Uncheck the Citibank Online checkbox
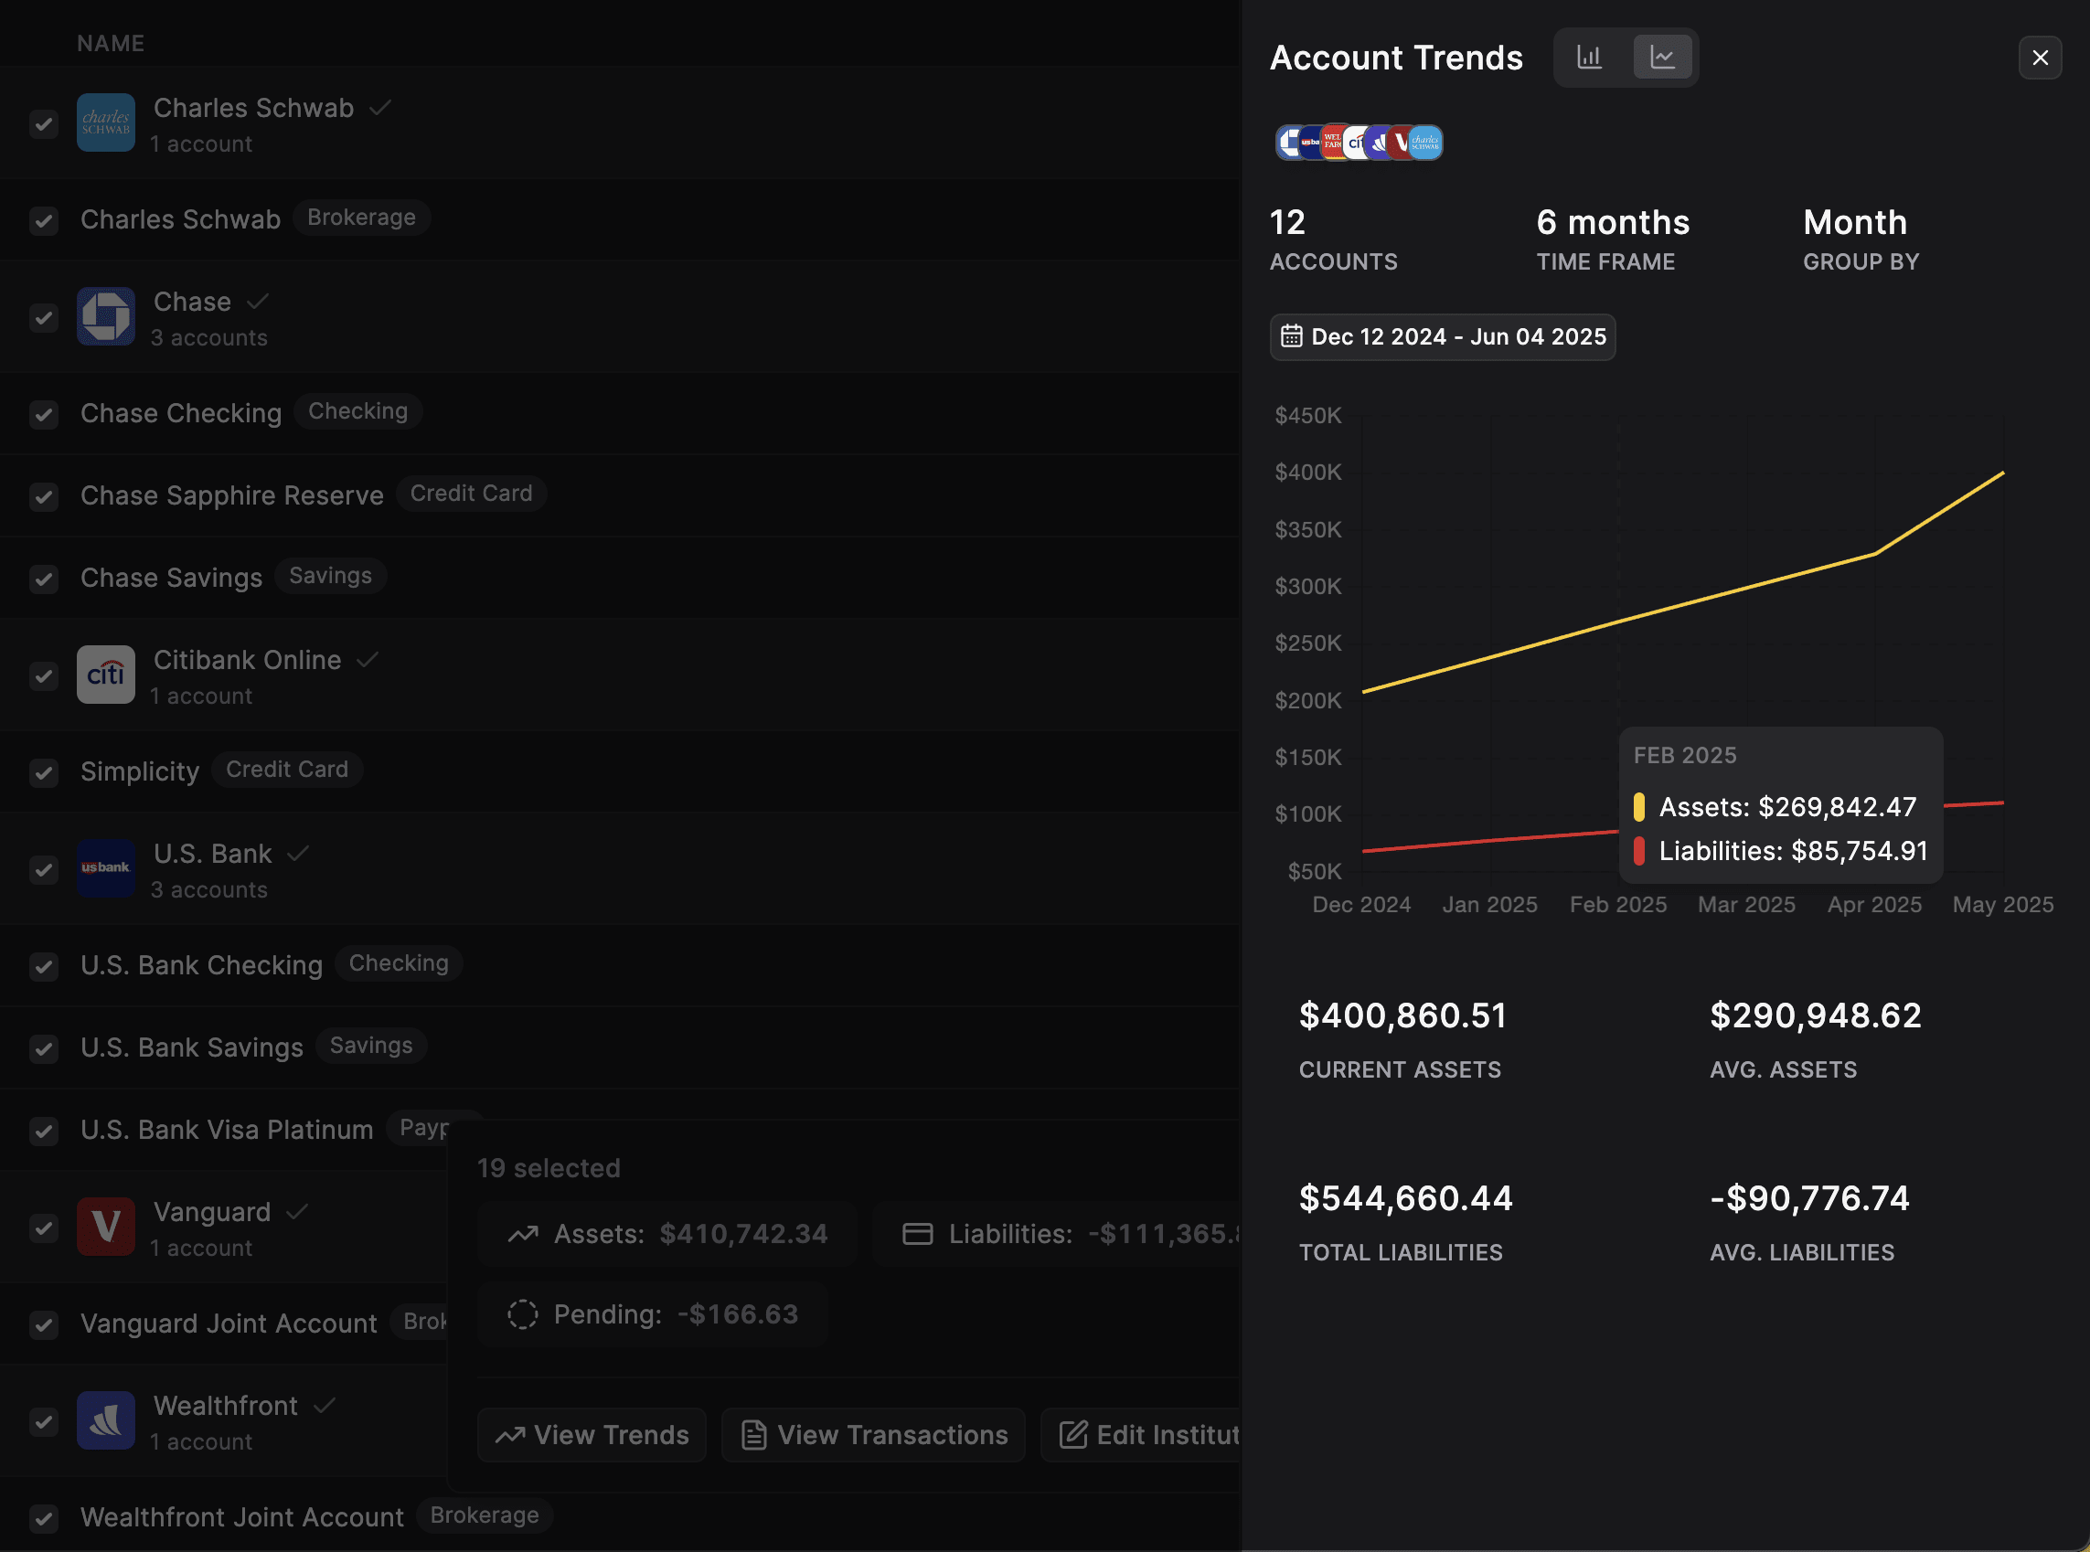Viewport: 2090px width, 1552px height. click(43, 675)
